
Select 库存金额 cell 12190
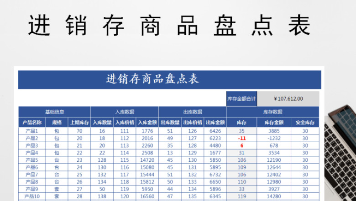[x=274, y=160]
